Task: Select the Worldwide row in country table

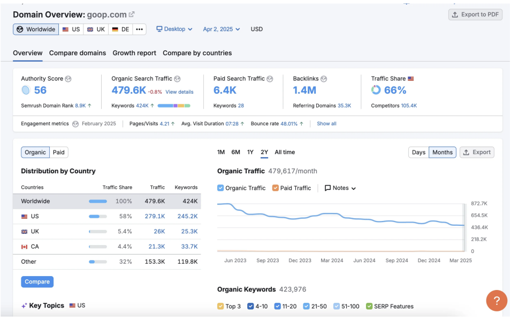Action: click(x=107, y=201)
